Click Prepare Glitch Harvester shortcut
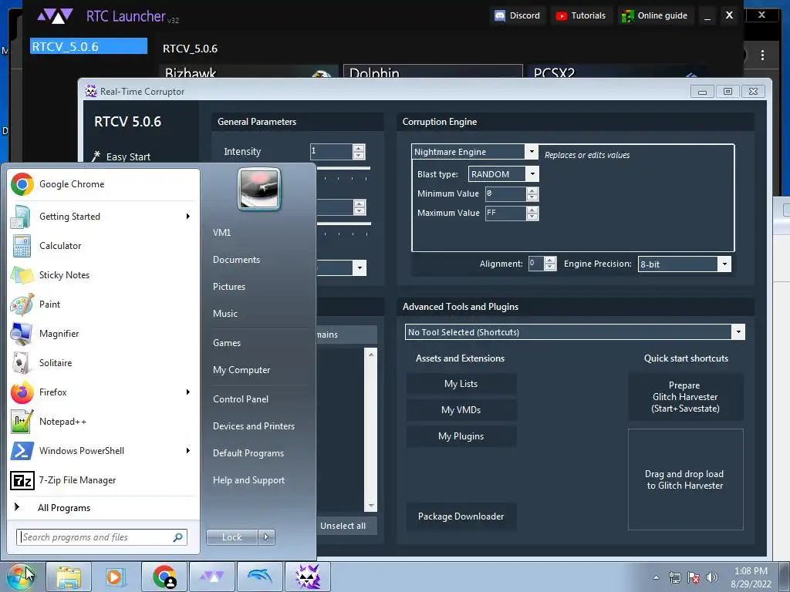Image resolution: width=790 pixels, height=592 pixels. click(x=685, y=397)
